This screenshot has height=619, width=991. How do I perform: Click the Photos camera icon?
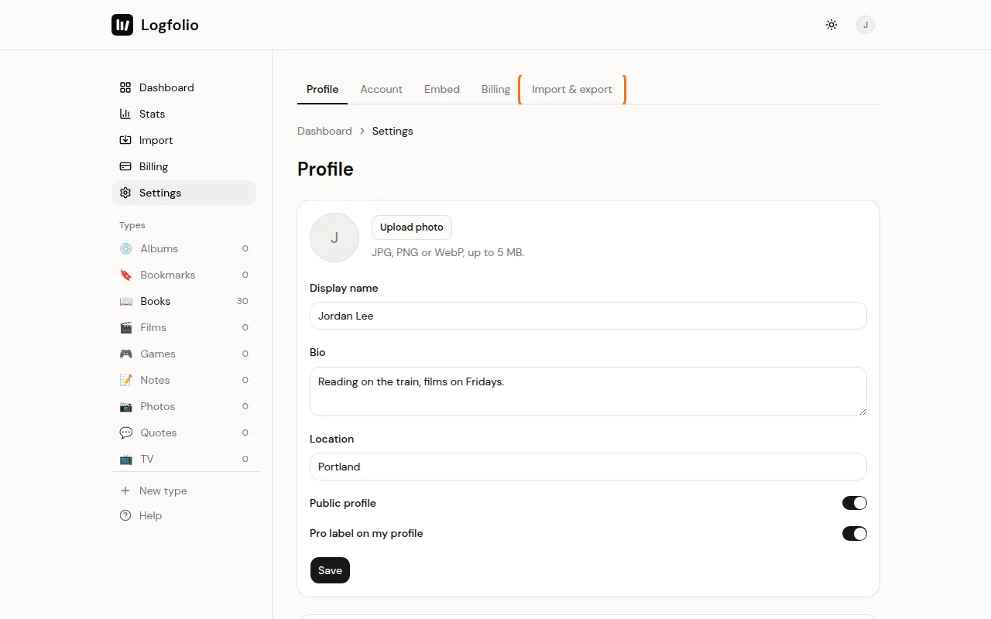pos(126,406)
